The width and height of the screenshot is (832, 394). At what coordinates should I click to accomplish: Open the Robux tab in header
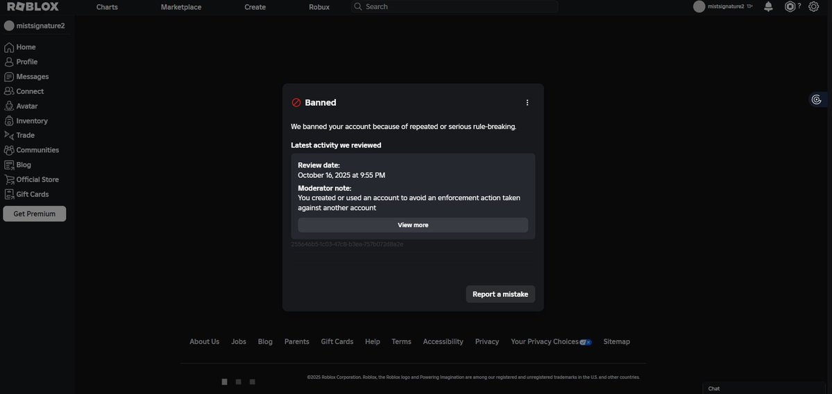(319, 7)
